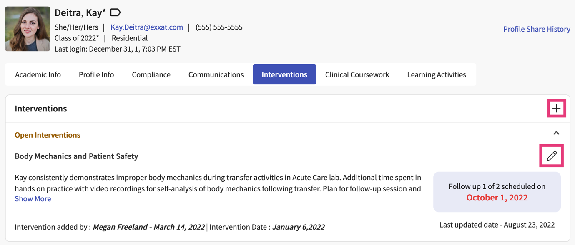Collapse the Open Interventions section
575x245 pixels.
[x=556, y=133]
